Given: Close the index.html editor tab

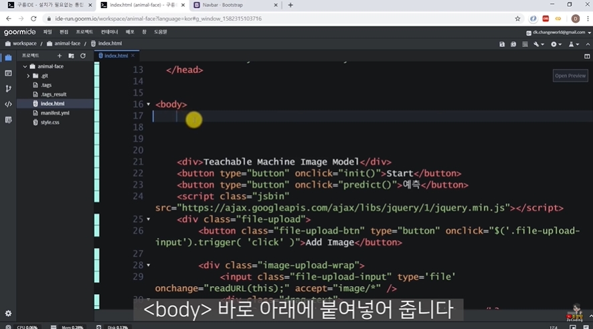Looking at the screenshot, I should [133, 56].
